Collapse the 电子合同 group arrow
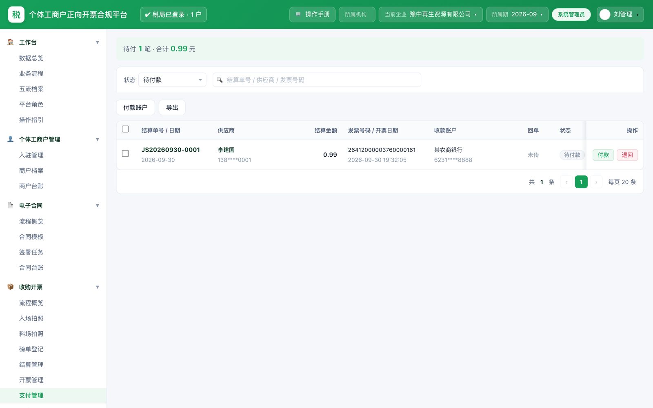The image size is (653, 408). click(x=98, y=206)
